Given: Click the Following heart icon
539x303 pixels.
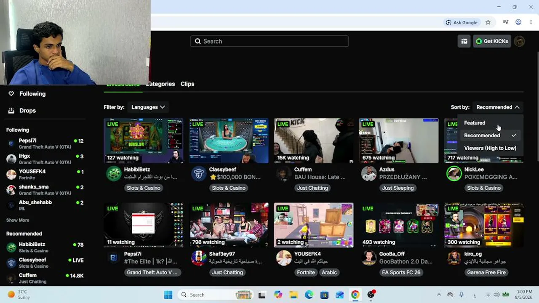Looking at the screenshot, I should 11,94.
